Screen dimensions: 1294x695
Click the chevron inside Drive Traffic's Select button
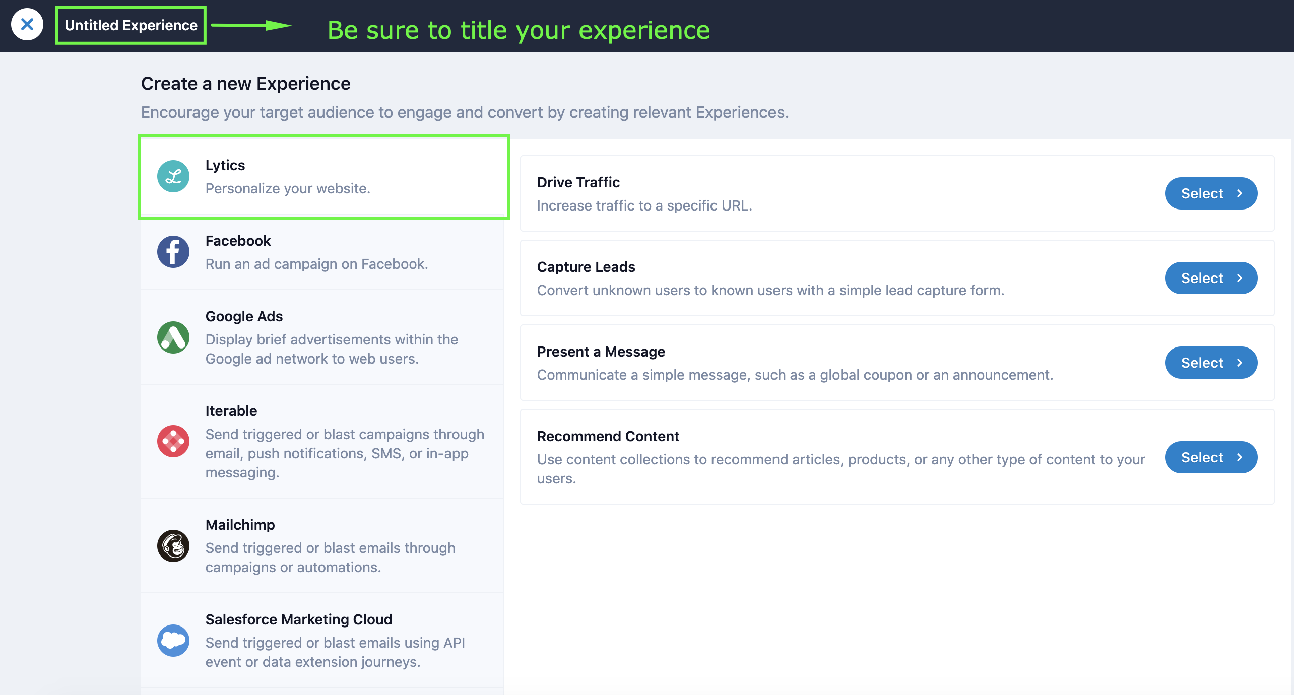coord(1239,193)
